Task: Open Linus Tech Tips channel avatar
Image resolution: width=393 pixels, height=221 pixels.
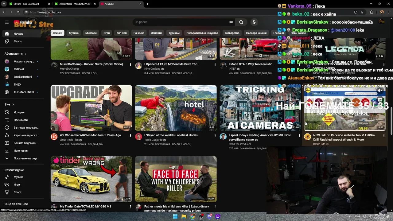Action: click(54, 137)
